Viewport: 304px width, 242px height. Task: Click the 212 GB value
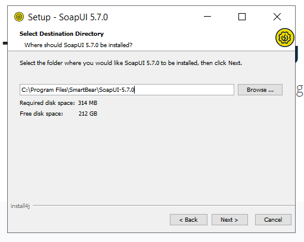[x=88, y=114]
